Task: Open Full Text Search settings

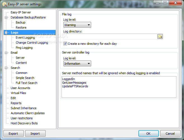Action: [x=27, y=83]
